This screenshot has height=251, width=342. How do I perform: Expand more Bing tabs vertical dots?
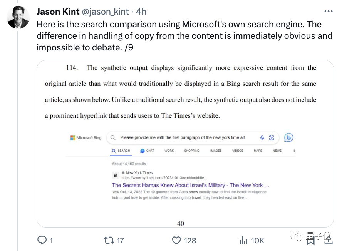click(294, 151)
